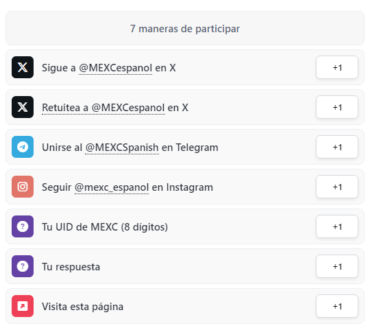Click +1 for the Retuitea entry

coord(337,107)
